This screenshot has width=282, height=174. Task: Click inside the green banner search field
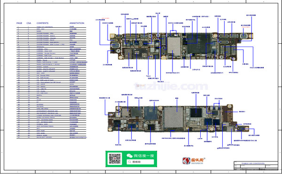coord(140,162)
